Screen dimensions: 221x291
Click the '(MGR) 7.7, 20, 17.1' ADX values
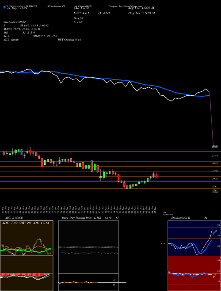point(45,36)
